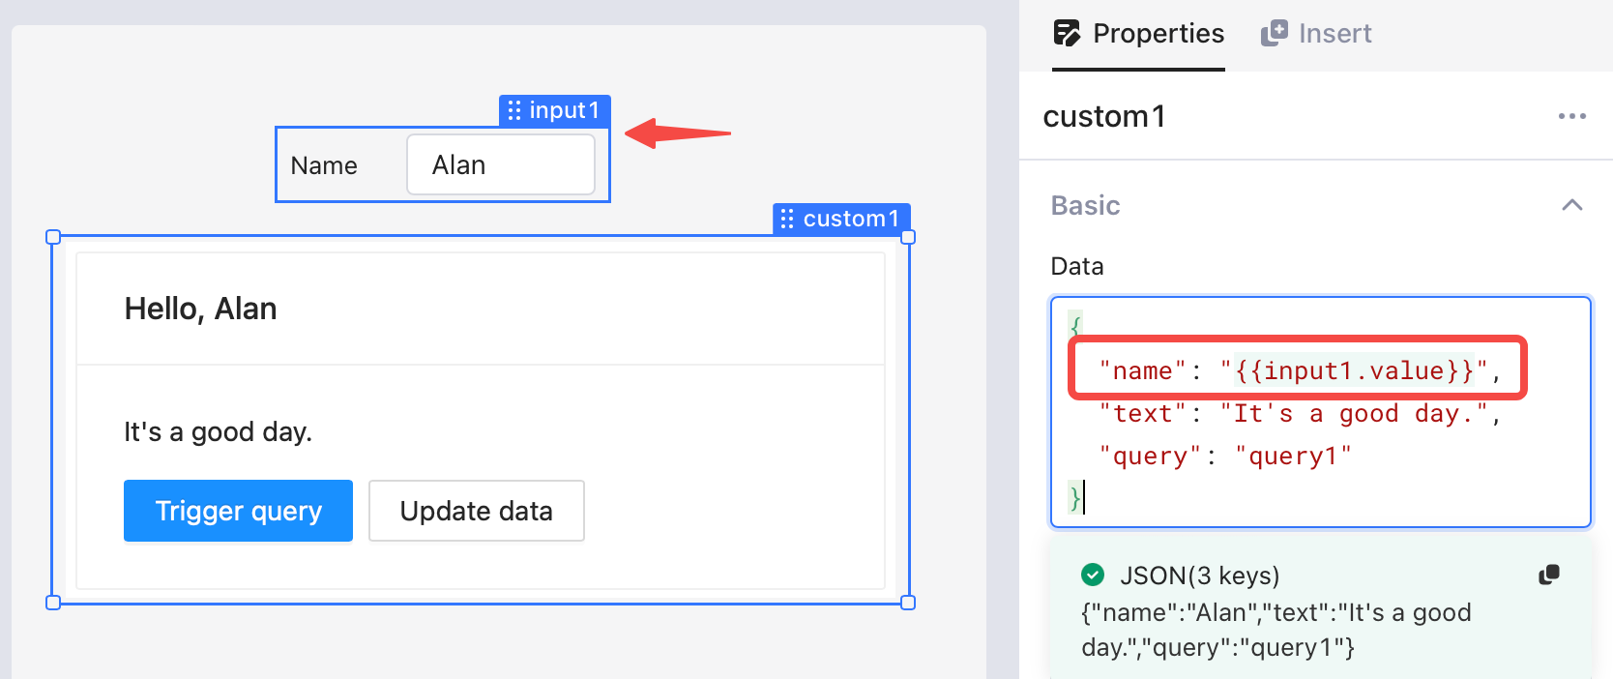The image size is (1613, 679).
Task: Switch to the Properties tab
Action: pyautogui.click(x=1138, y=35)
